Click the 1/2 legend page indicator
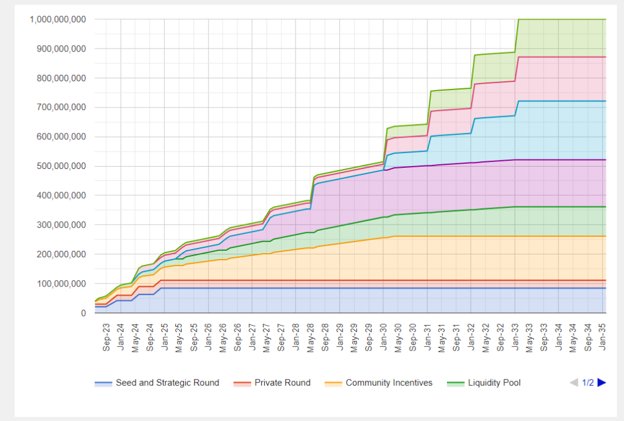 (588, 383)
